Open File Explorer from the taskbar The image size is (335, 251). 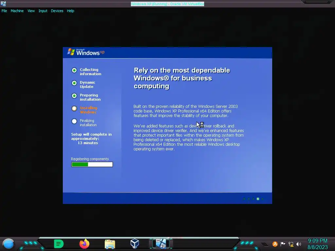click(x=110, y=244)
